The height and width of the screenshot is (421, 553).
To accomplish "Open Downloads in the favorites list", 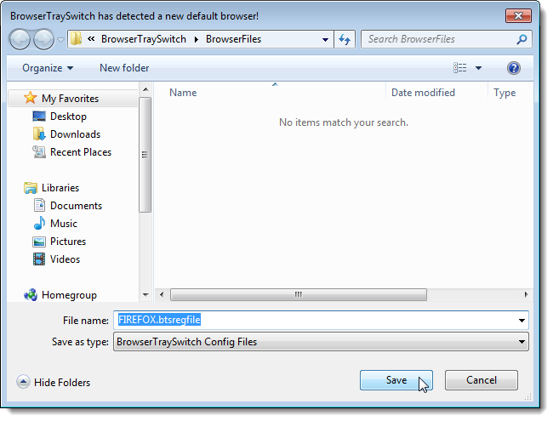I will click(75, 134).
